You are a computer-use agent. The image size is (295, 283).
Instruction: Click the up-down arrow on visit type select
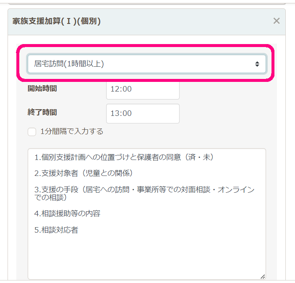click(257, 64)
